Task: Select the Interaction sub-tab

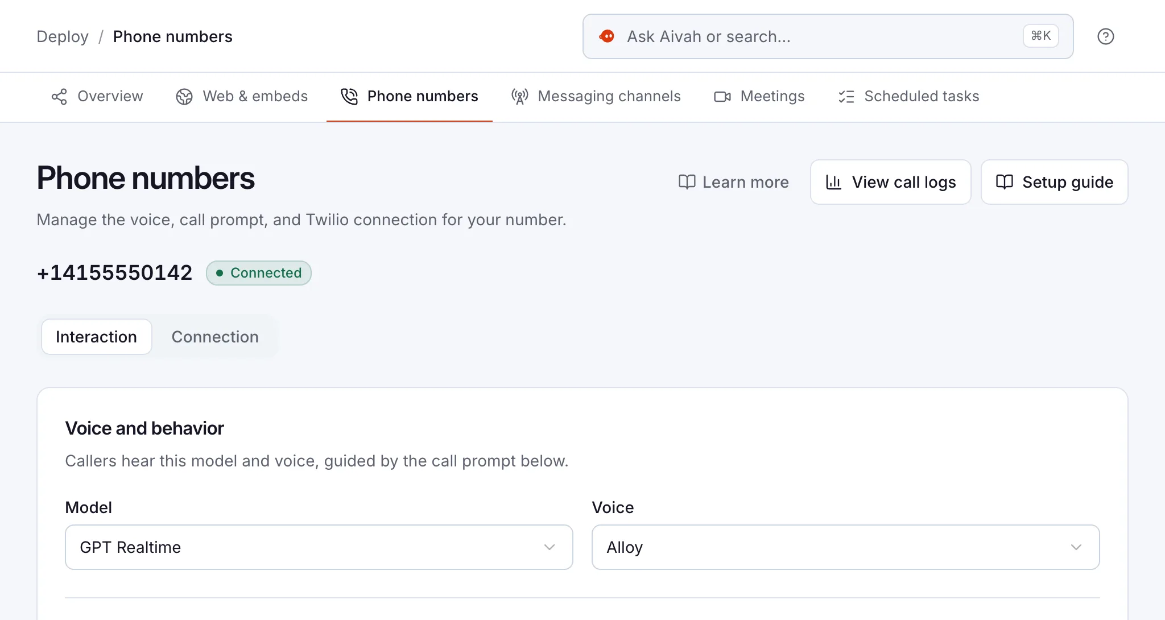Action: 97,337
